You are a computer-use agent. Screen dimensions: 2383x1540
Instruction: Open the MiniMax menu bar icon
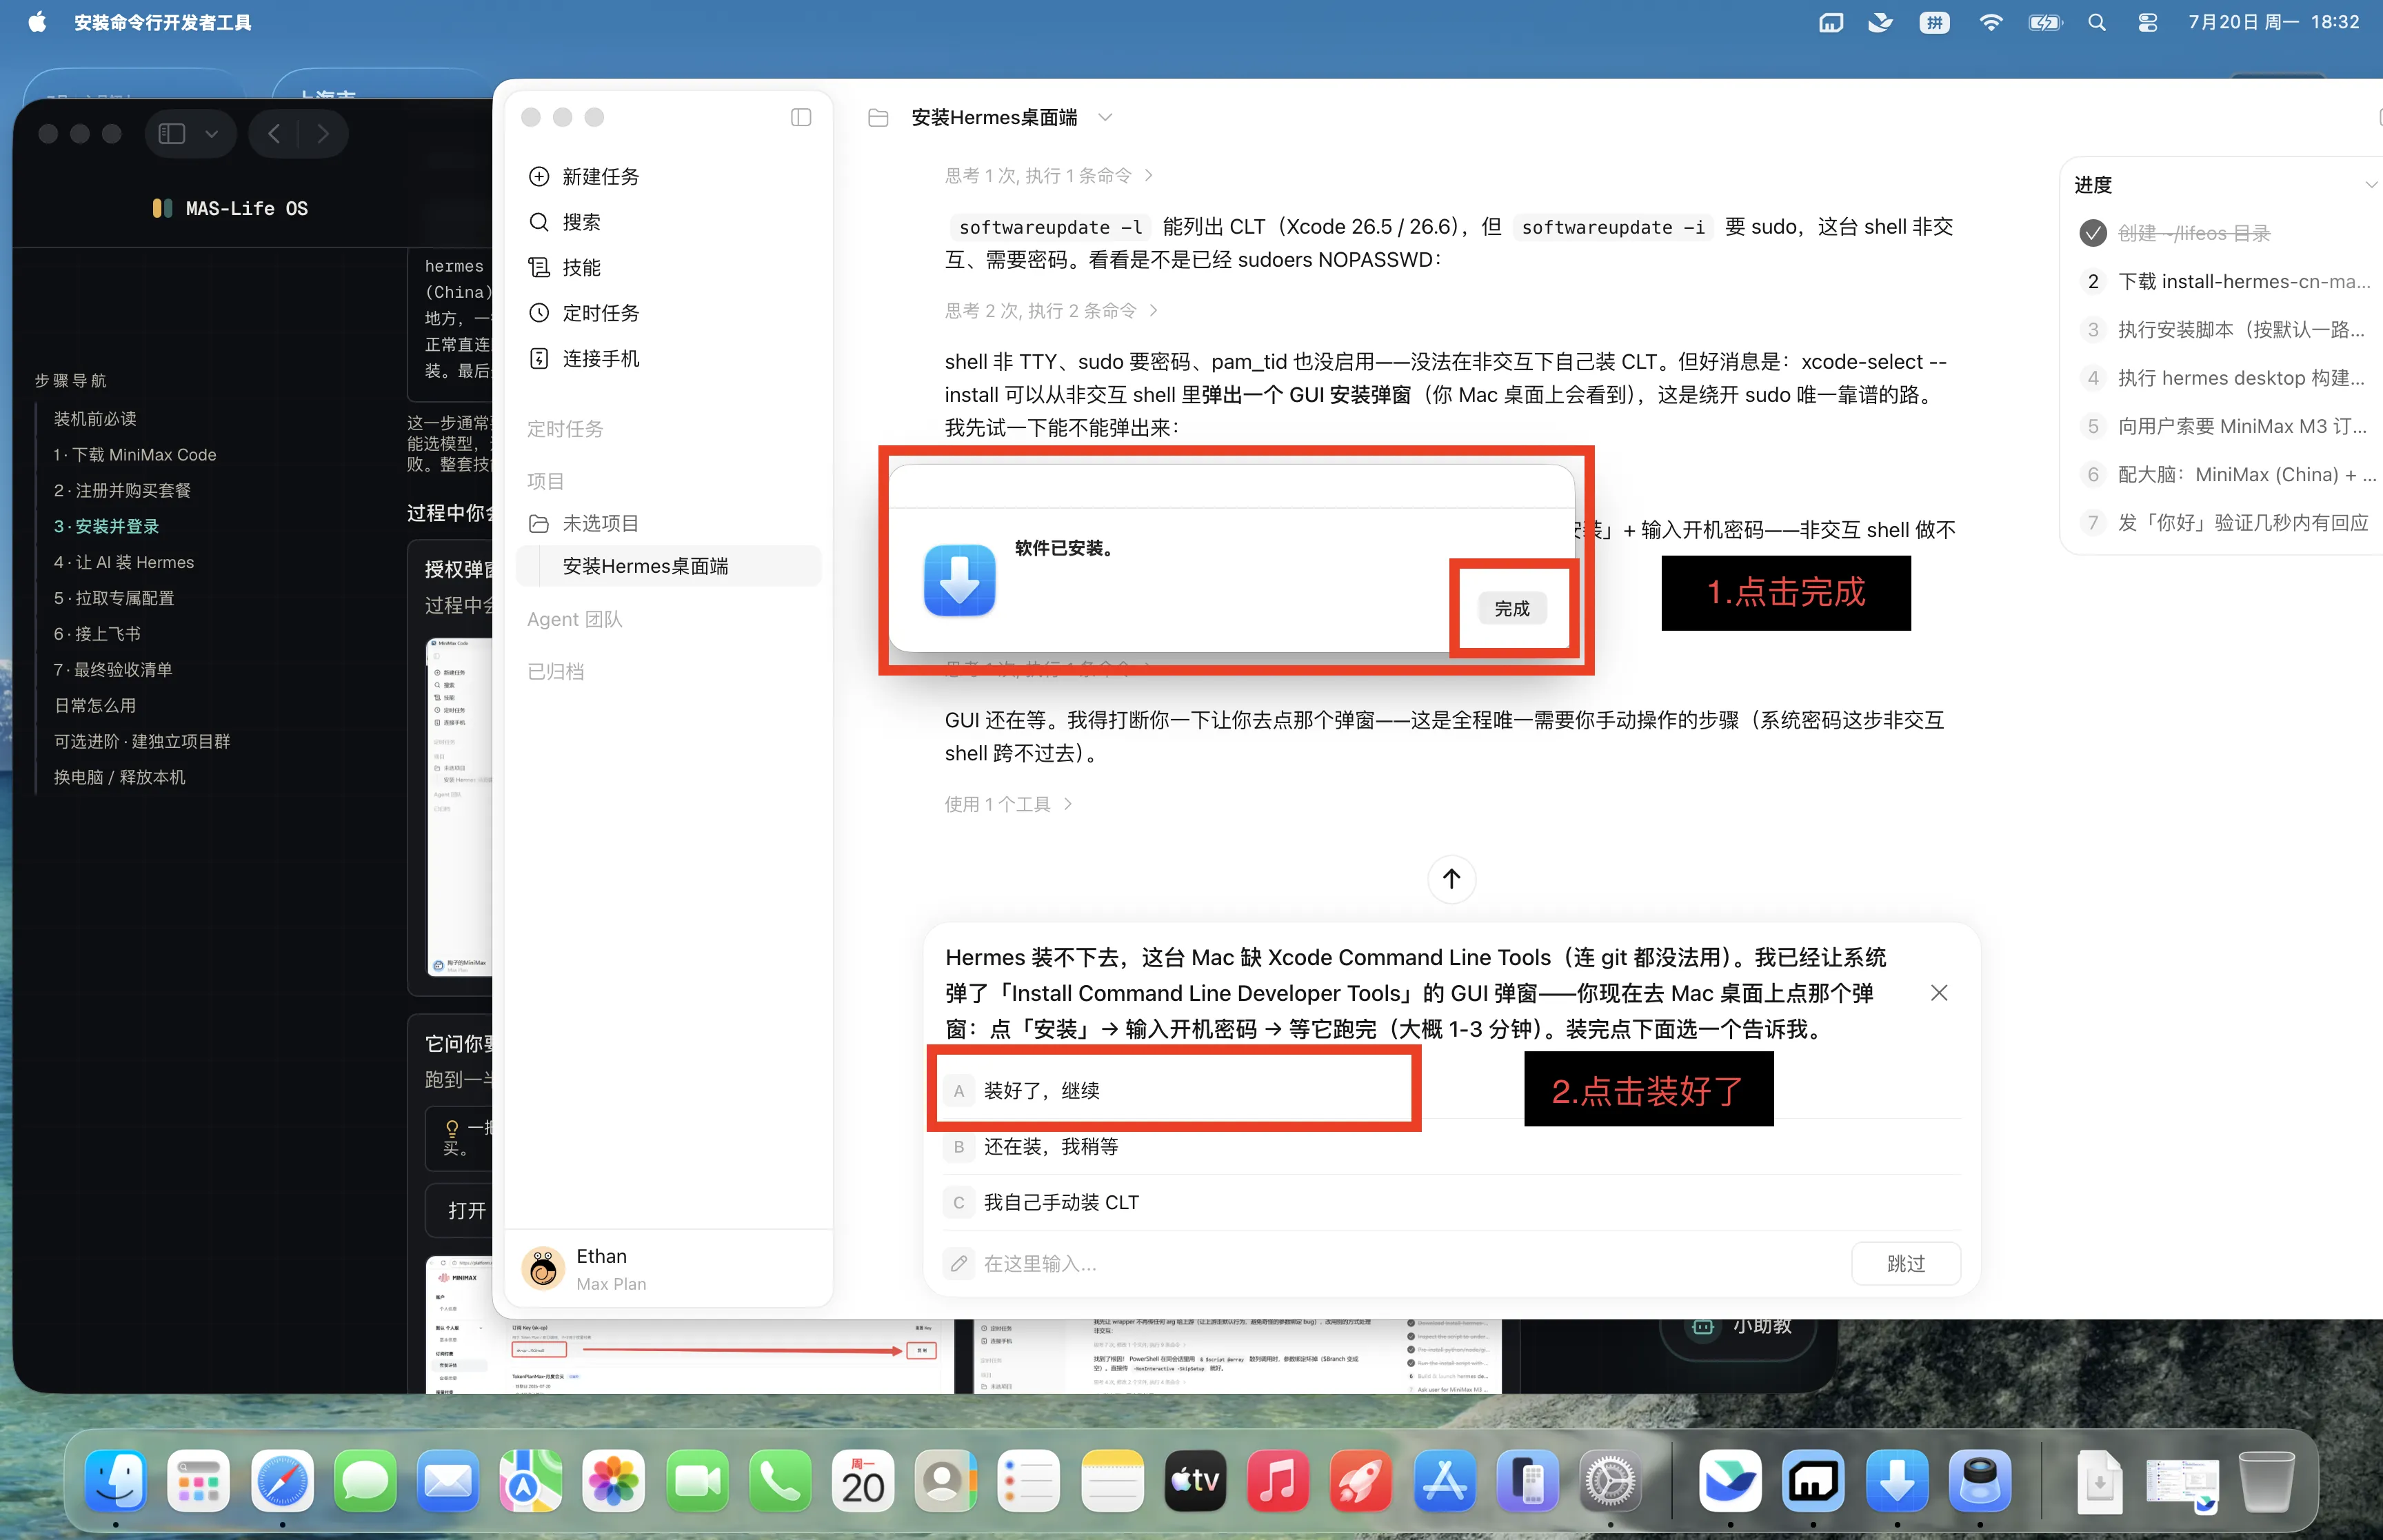point(1830,22)
